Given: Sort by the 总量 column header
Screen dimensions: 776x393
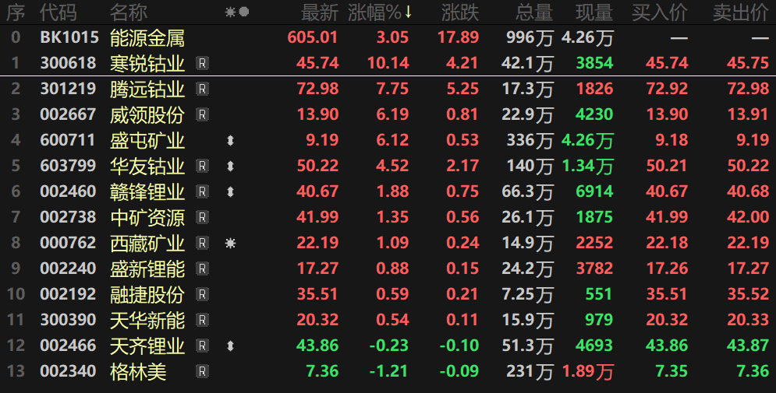Looking at the screenshot, I should coord(533,12).
